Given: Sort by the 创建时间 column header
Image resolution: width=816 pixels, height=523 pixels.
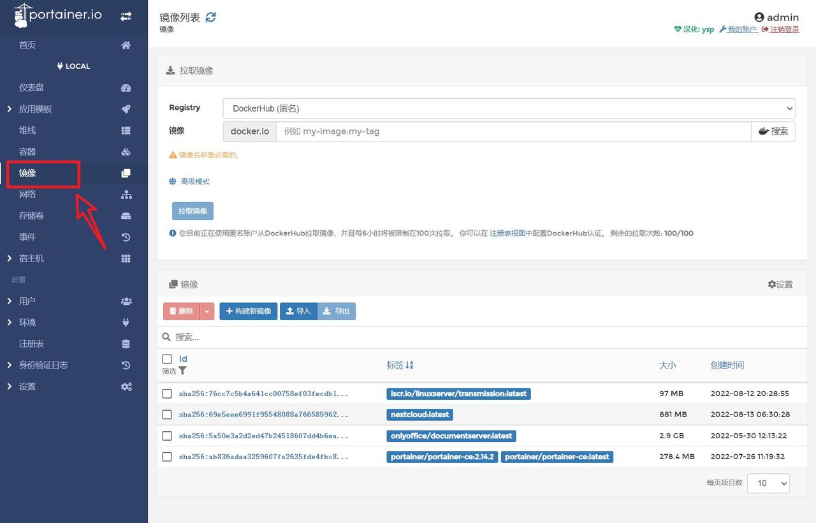Looking at the screenshot, I should click(727, 365).
